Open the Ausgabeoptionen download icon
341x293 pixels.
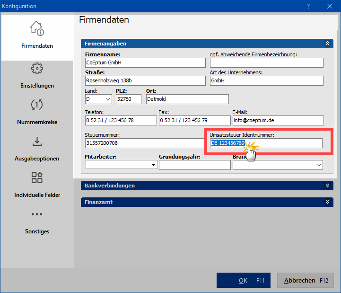(37, 141)
